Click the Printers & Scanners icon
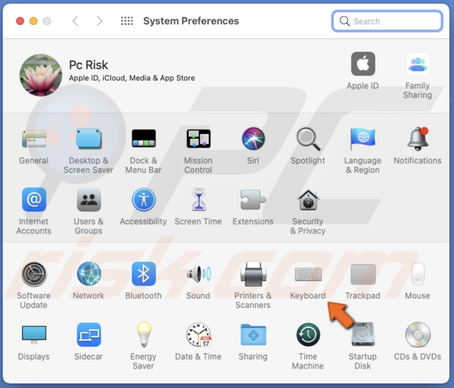 tap(253, 275)
